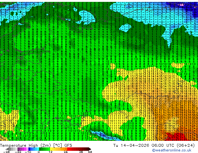Click the '26' legend label

coord(66,152)
